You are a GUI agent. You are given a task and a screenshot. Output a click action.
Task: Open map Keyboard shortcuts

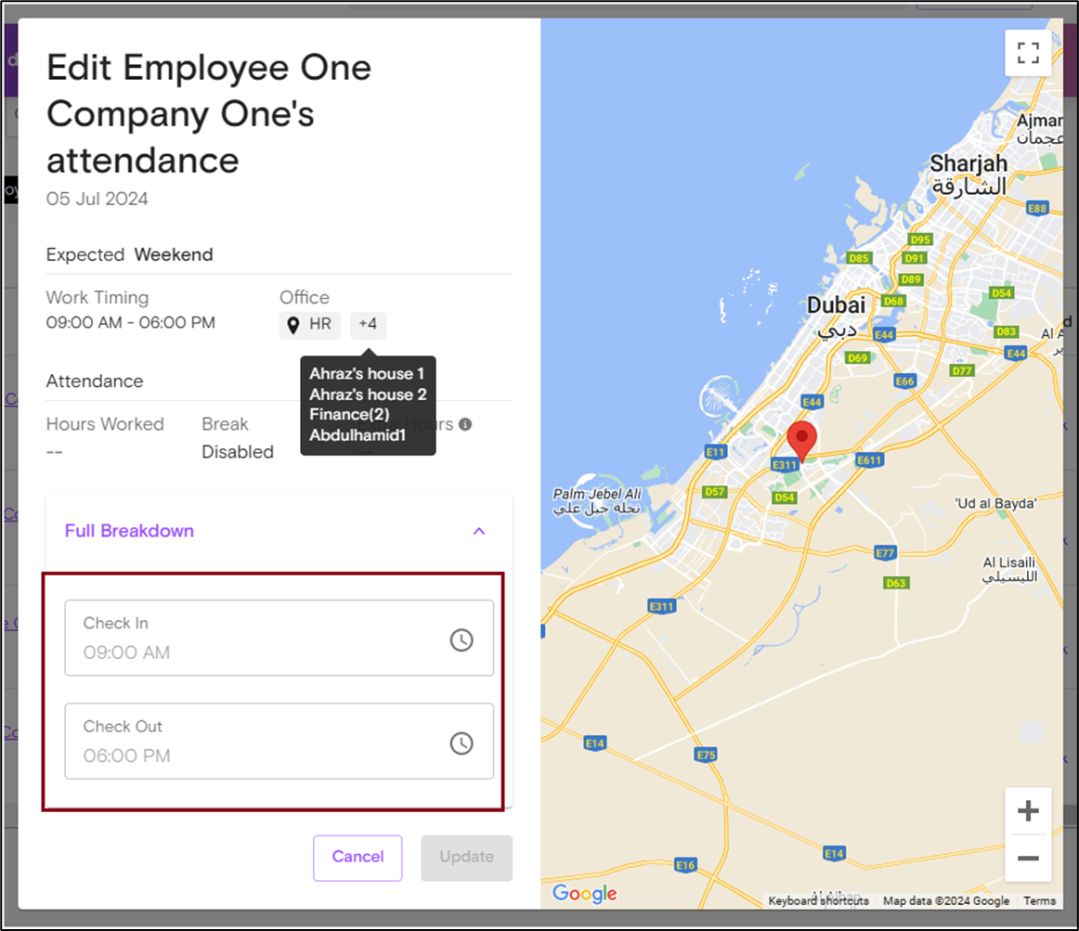(818, 900)
